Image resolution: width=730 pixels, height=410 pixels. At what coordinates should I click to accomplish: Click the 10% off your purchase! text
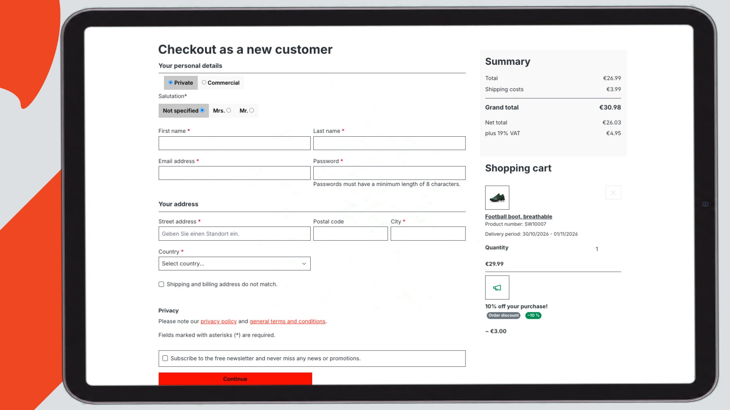pos(516,306)
